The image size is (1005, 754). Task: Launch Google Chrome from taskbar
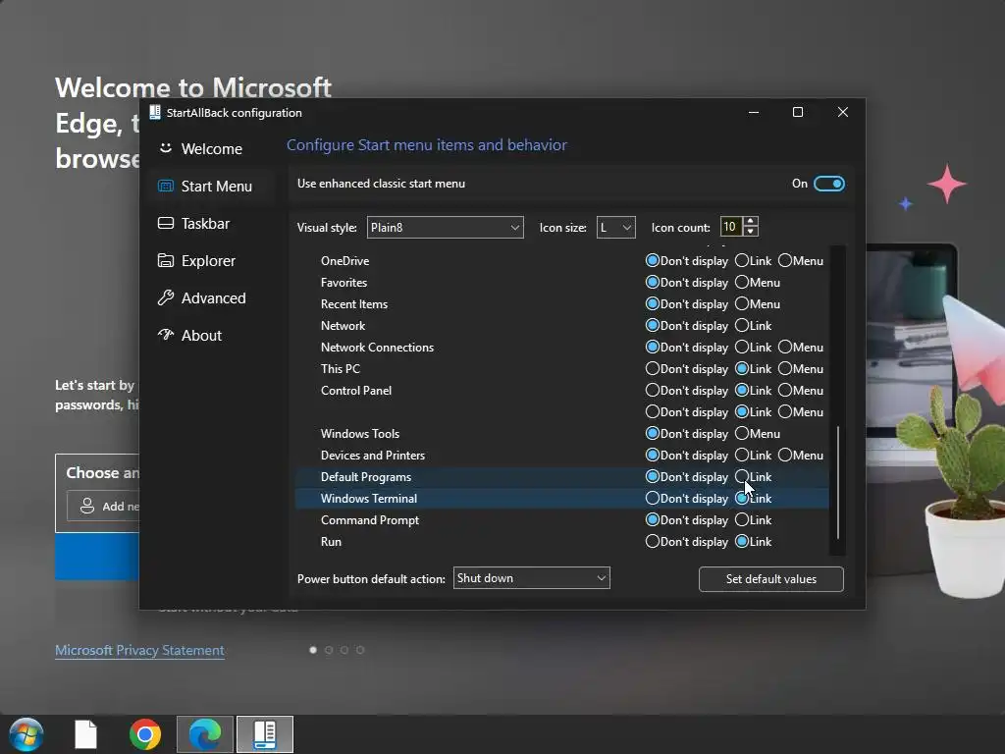[145, 734]
